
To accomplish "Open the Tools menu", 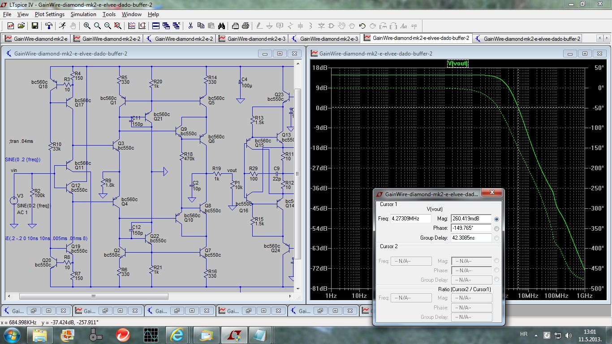I will [x=109, y=14].
